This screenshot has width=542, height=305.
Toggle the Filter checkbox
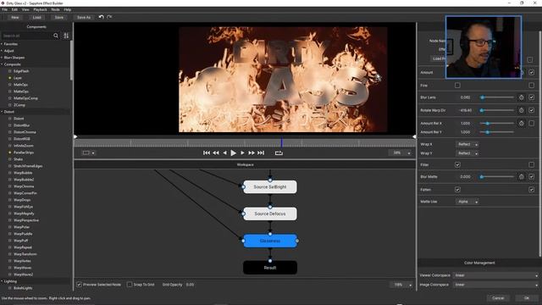point(457,165)
